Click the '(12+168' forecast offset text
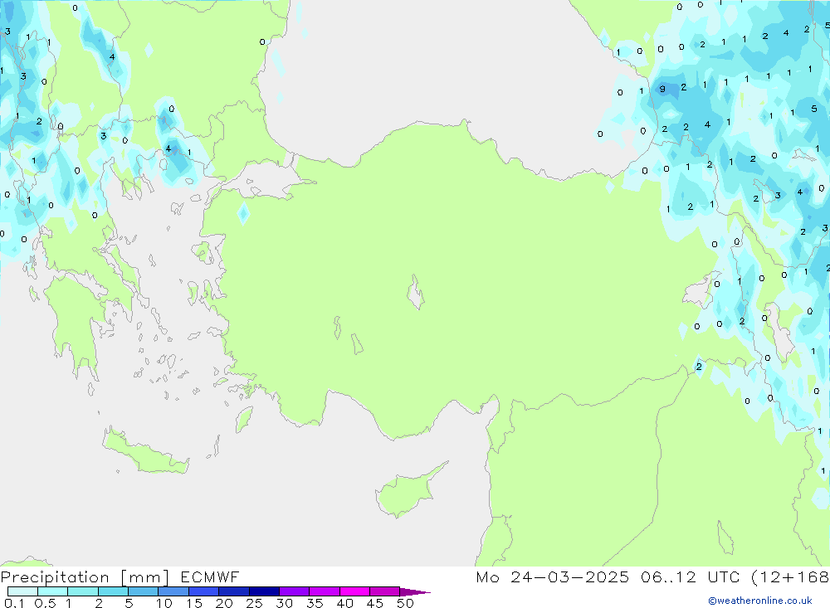The image size is (830, 608). pyautogui.click(x=790, y=576)
